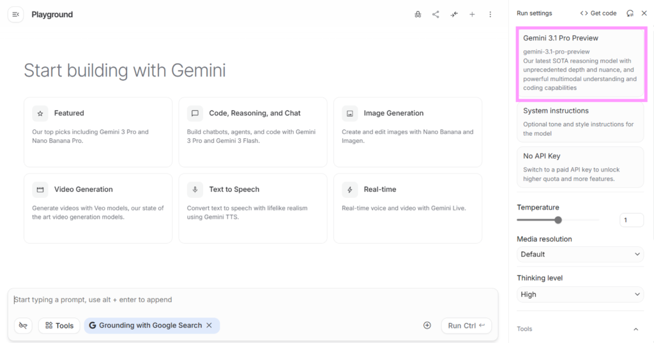The width and height of the screenshot is (654, 343).
Task: Click the add media plus-circle icon
Action: click(x=427, y=325)
